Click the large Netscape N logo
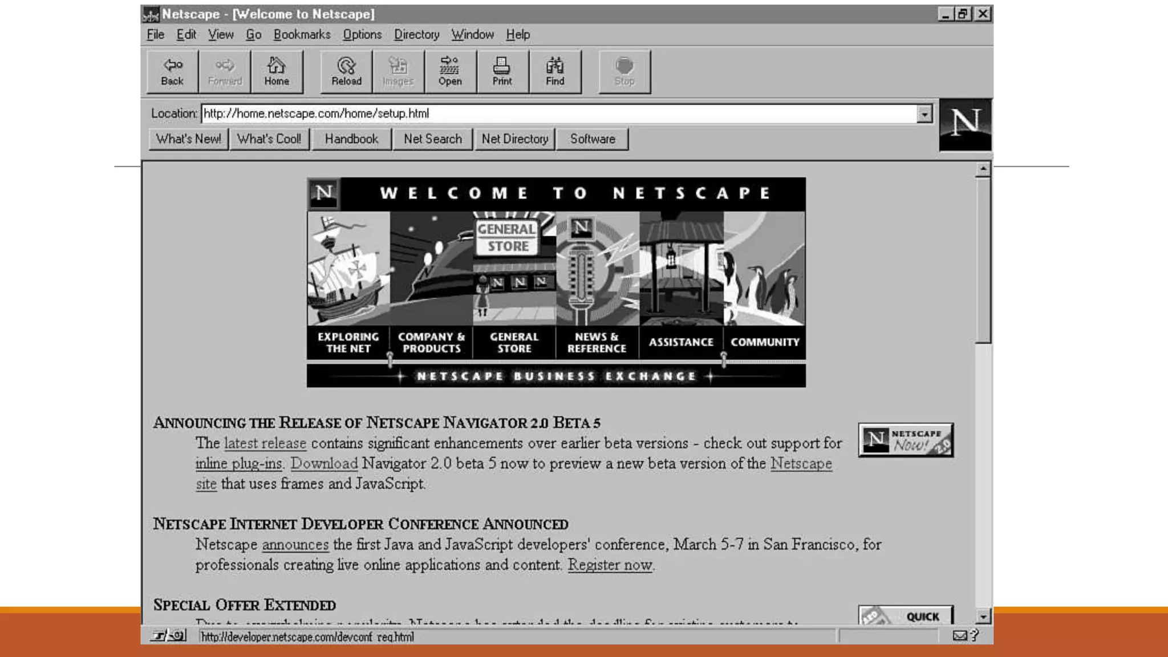The image size is (1168, 657). (965, 125)
